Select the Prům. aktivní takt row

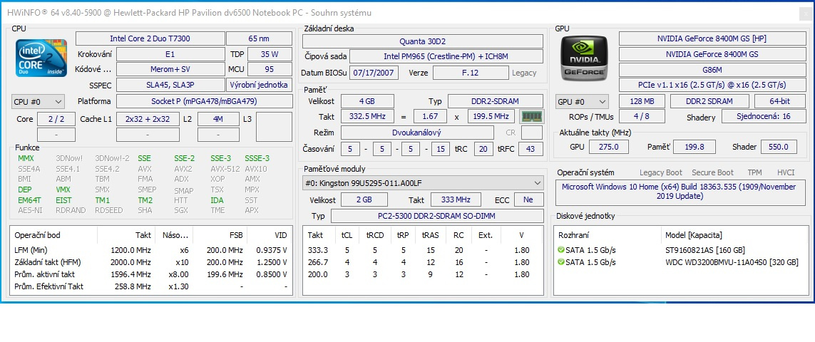coord(150,274)
